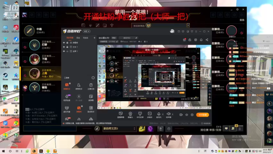Toggle visibility eye of 文本 1 layer

point(64,47)
